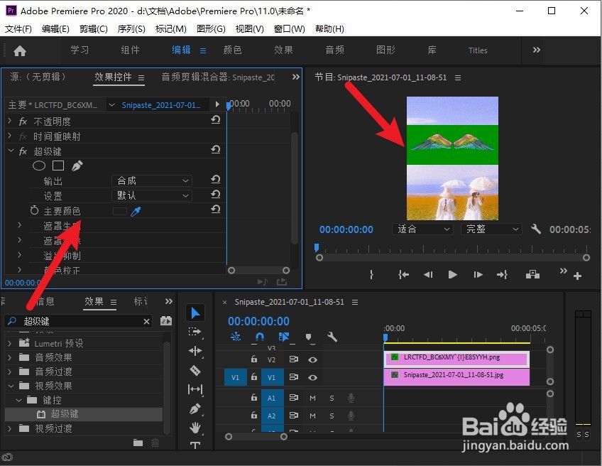Expand Lumetri 预设 folder

click(10, 343)
